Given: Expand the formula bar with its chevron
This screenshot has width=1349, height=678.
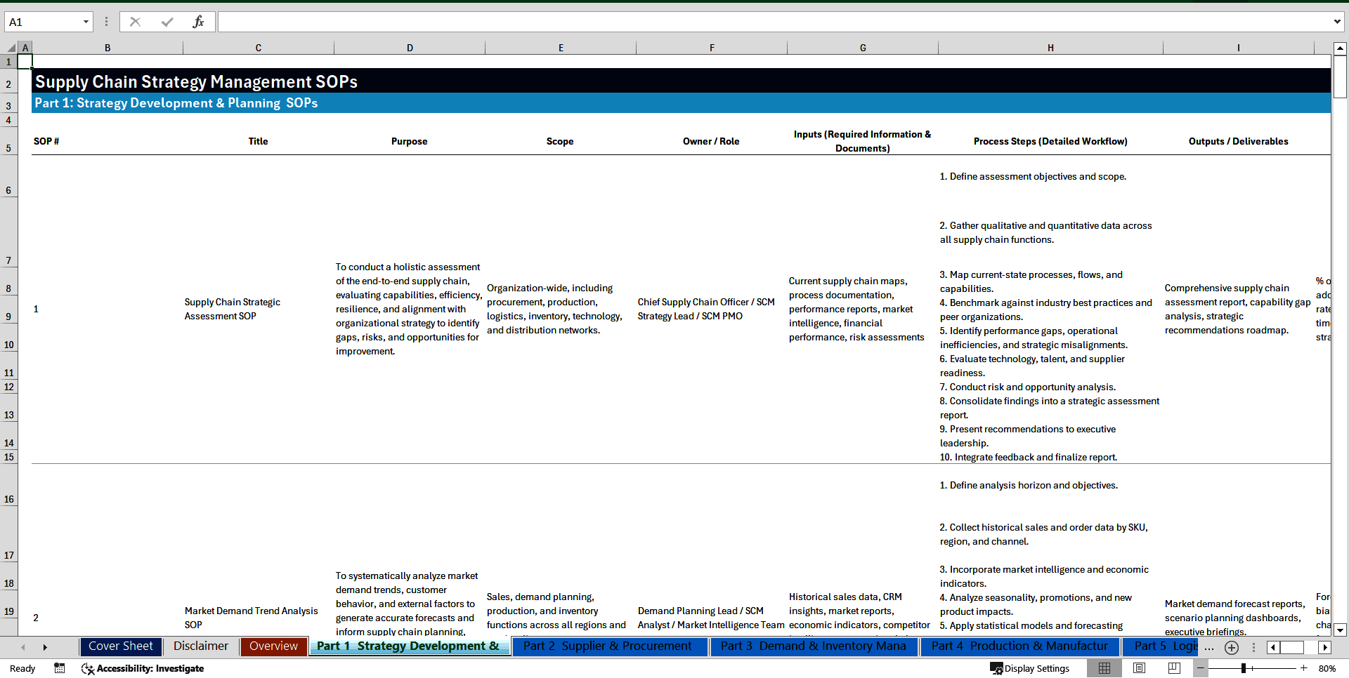Looking at the screenshot, I should tap(1337, 21).
